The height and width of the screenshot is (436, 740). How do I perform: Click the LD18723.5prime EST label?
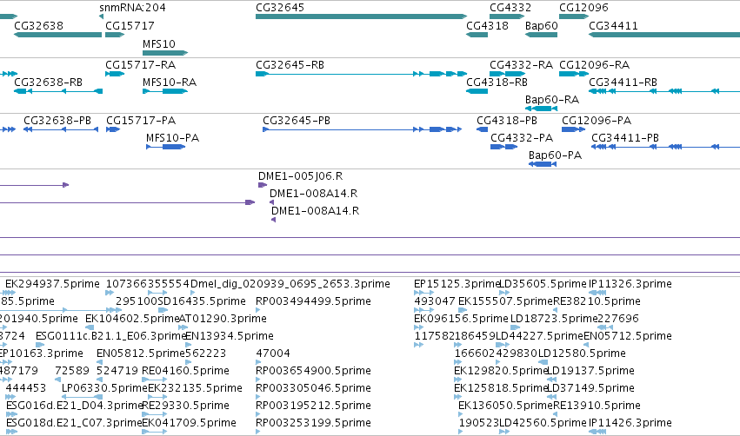coord(554,319)
